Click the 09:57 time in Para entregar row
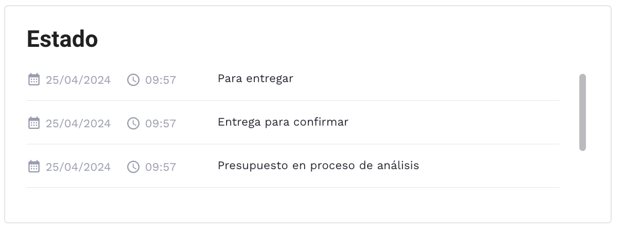 [x=160, y=80]
